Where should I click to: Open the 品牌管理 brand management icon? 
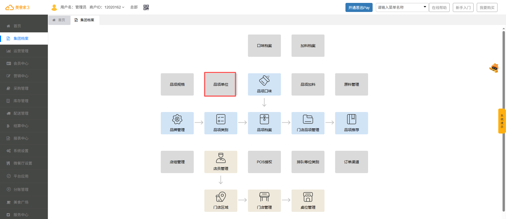(x=177, y=120)
